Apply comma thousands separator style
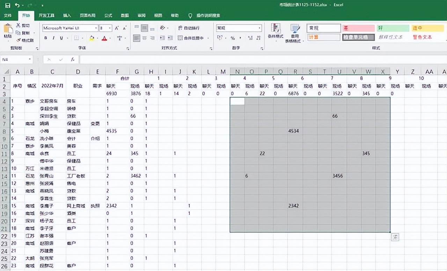 (x=241, y=38)
